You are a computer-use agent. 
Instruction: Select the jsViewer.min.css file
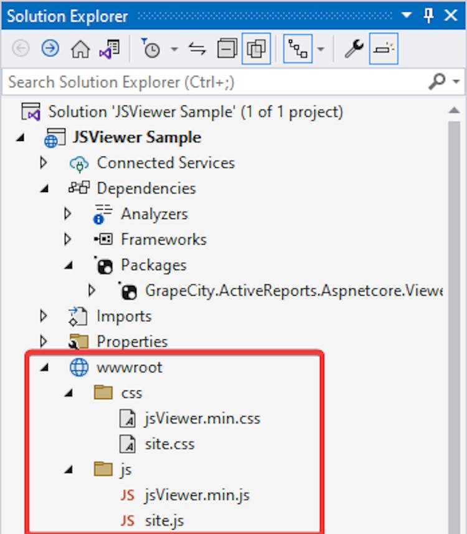[202, 419]
